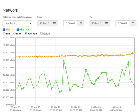
Task: Select the min radio button
Action: 4,33
